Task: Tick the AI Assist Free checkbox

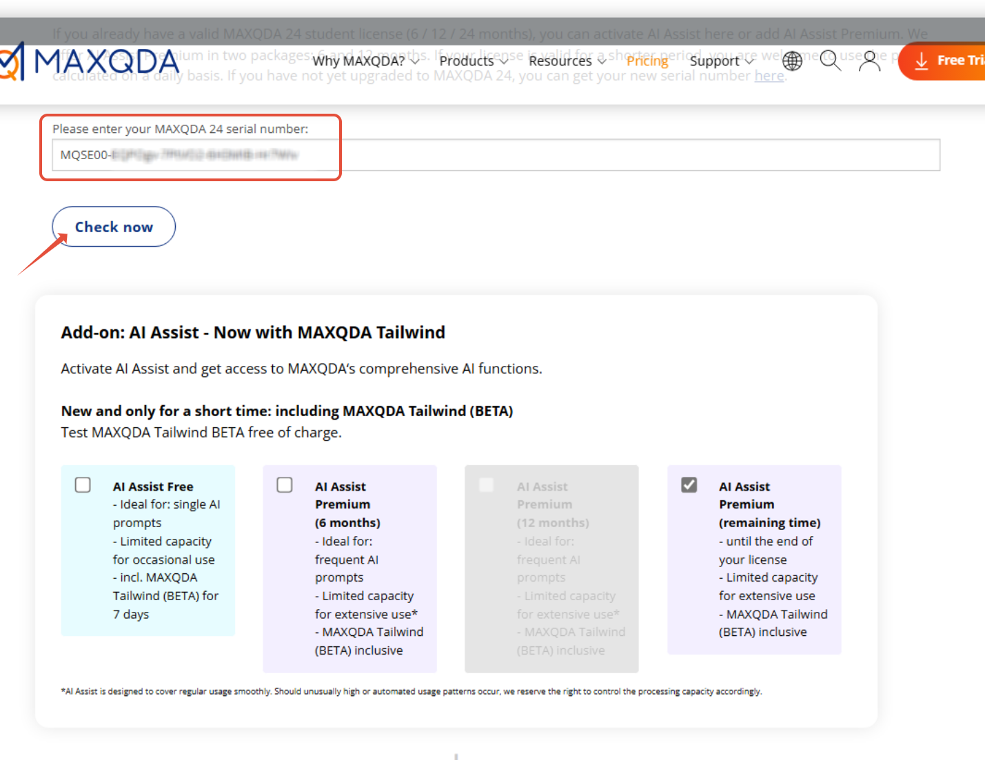Action: click(83, 485)
